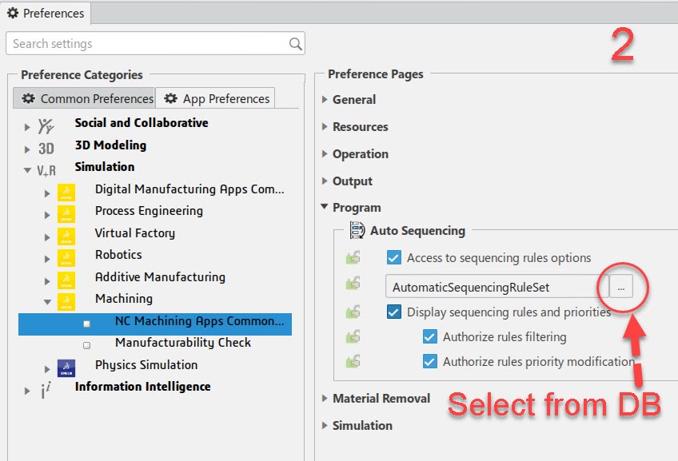The height and width of the screenshot is (461, 678).
Task: Collapse the Program preference section
Action: click(325, 208)
